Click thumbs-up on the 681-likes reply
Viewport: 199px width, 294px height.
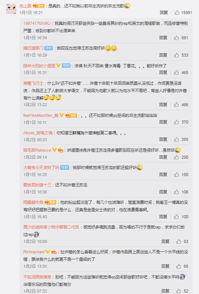[x=176, y=38]
